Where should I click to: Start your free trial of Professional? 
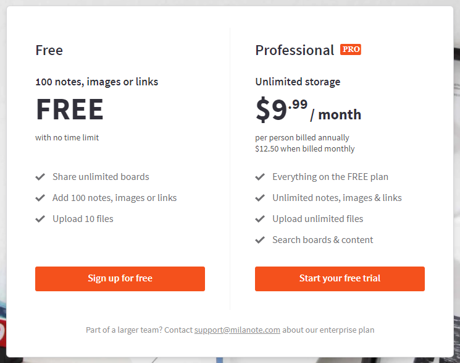[x=340, y=279]
